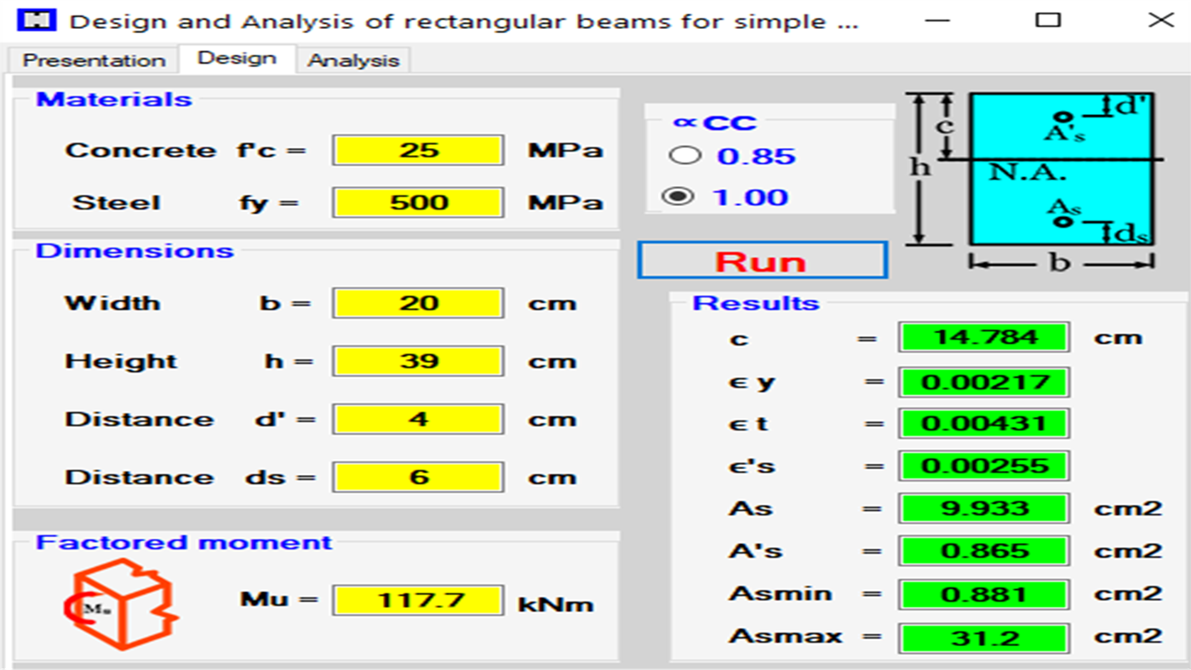The image size is (1191, 670).
Task: Click the Concrete f'c input field
Action: (418, 150)
